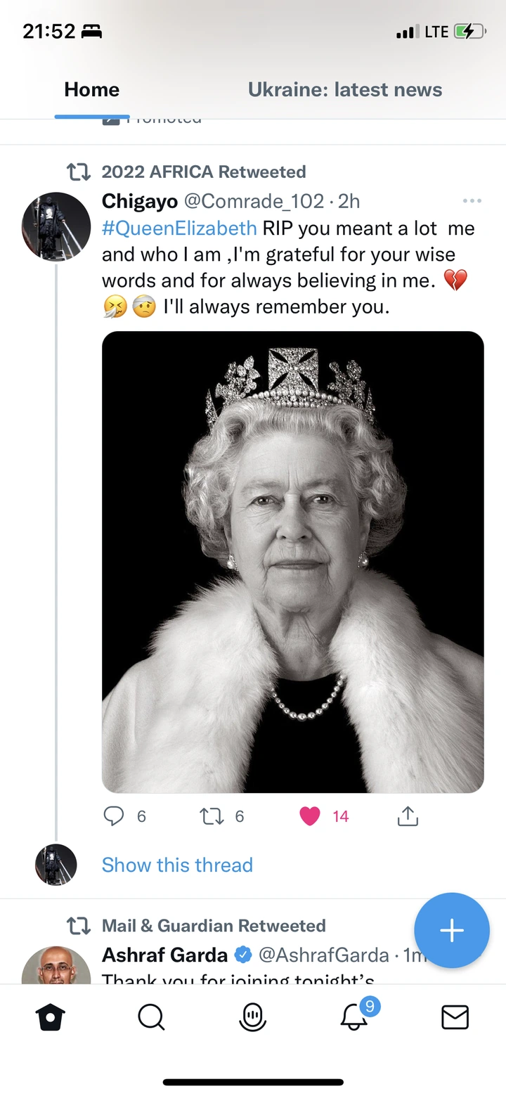
Task: Retweet Chigayo's Queen Elizabeth tweet
Action: click(x=211, y=816)
